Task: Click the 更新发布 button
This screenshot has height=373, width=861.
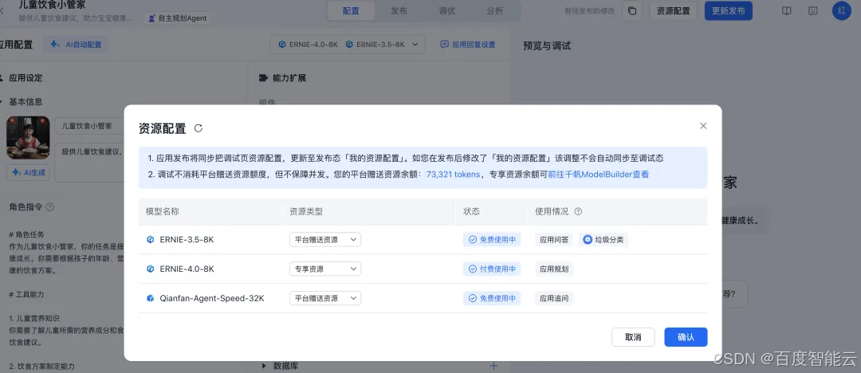Action: [x=729, y=11]
